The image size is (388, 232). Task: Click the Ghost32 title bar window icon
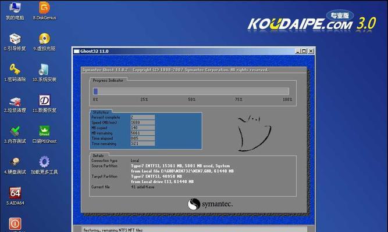point(76,52)
